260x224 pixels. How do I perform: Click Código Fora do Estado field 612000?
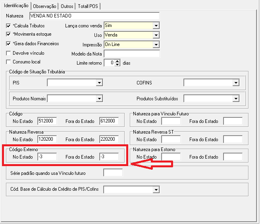(109, 121)
